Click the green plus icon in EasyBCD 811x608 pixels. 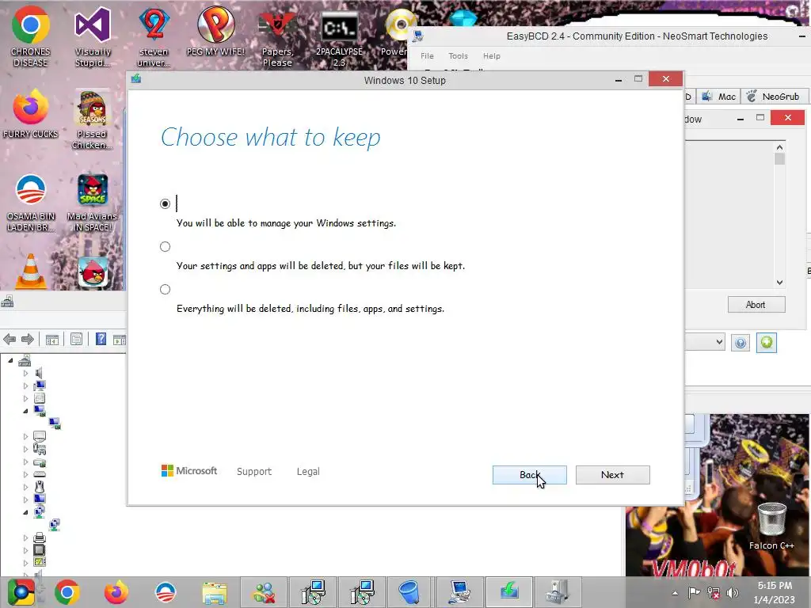coord(767,342)
